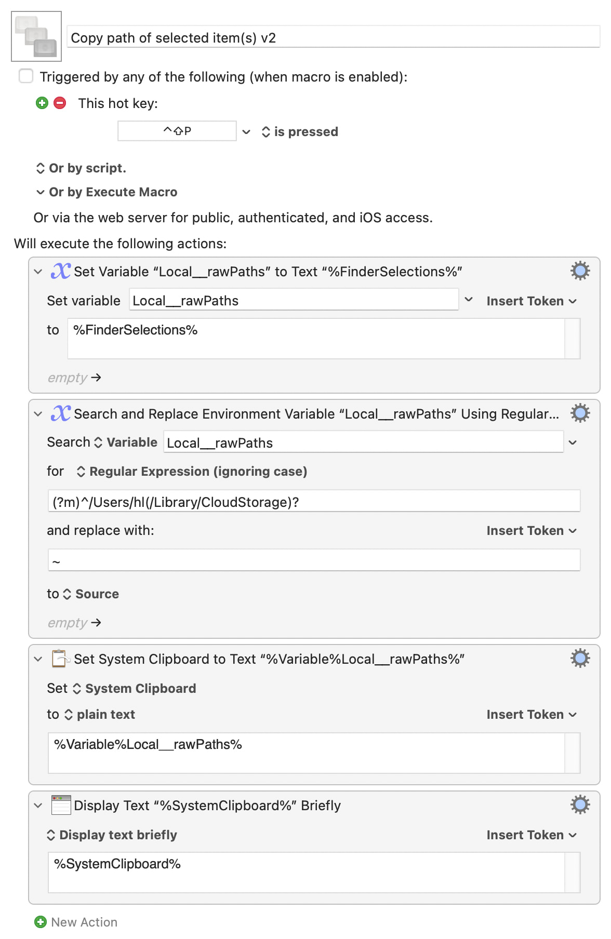The height and width of the screenshot is (939, 611).
Task: Open gear menu for Search and Replace action
Action: coord(580,413)
